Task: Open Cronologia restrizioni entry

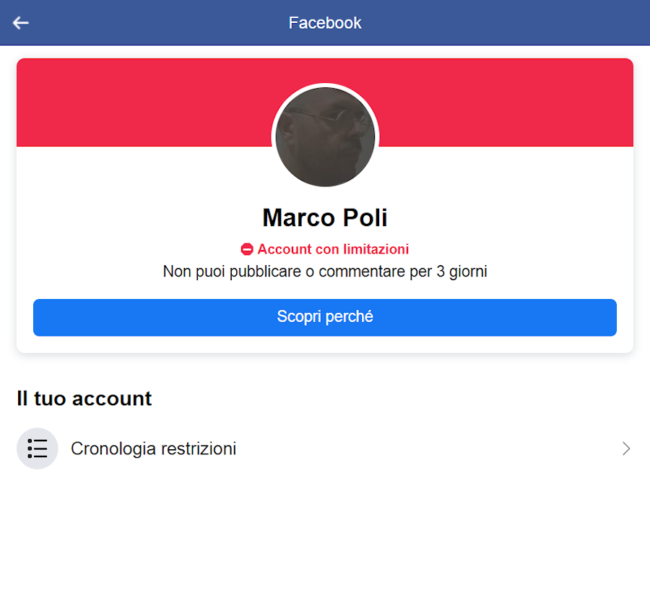Action: [325, 448]
